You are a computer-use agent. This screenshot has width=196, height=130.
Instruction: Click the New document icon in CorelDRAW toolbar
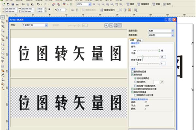[x=4, y=4]
